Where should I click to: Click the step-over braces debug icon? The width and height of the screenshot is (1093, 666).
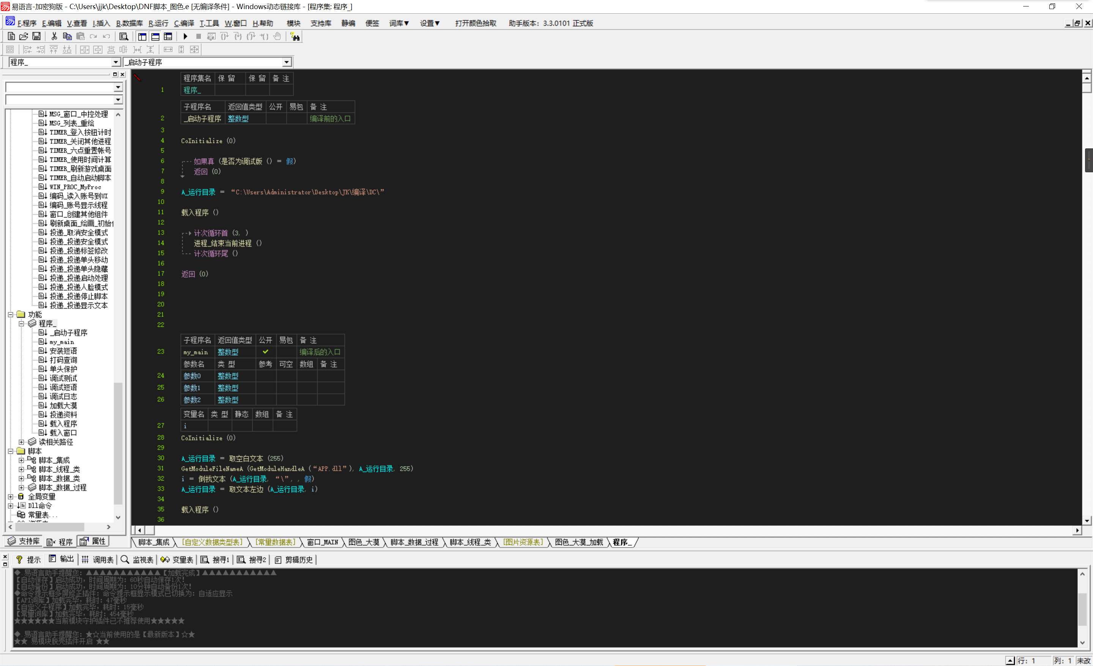(x=224, y=36)
